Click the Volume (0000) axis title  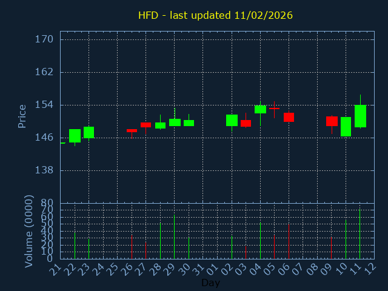[x=28, y=231]
